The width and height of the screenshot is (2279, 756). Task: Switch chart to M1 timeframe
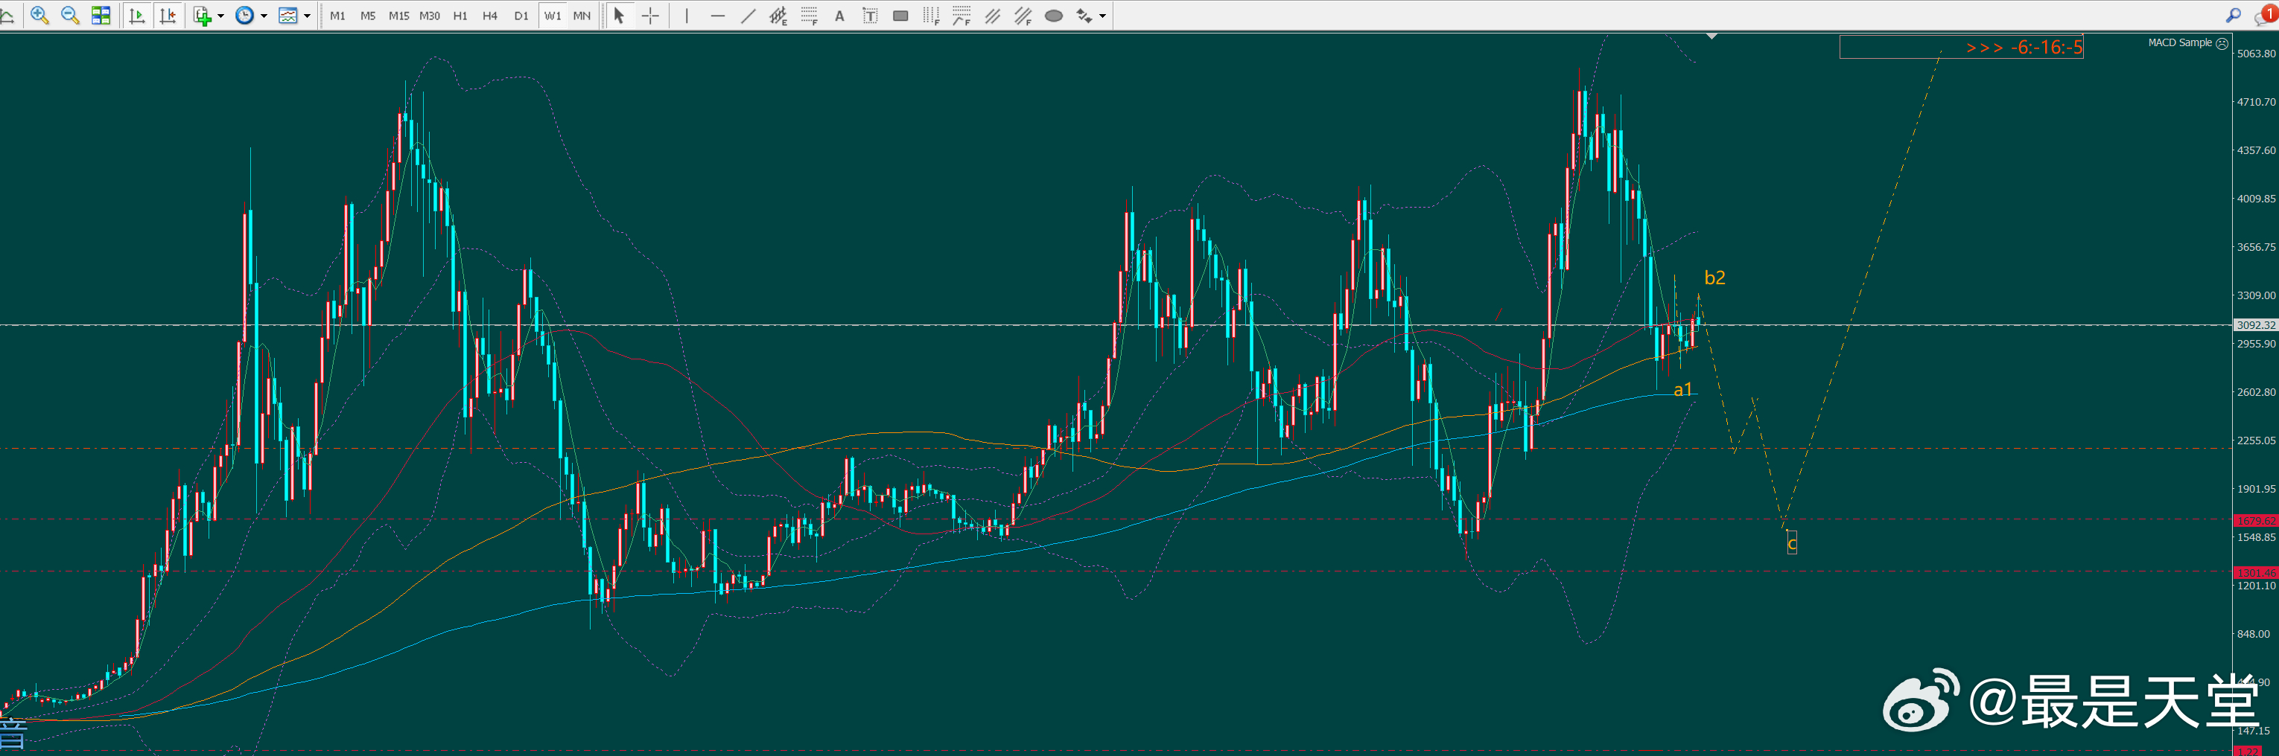338,16
